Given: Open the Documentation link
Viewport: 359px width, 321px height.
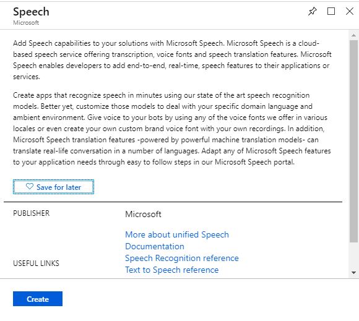Looking at the screenshot, I should [x=155, y=246].
